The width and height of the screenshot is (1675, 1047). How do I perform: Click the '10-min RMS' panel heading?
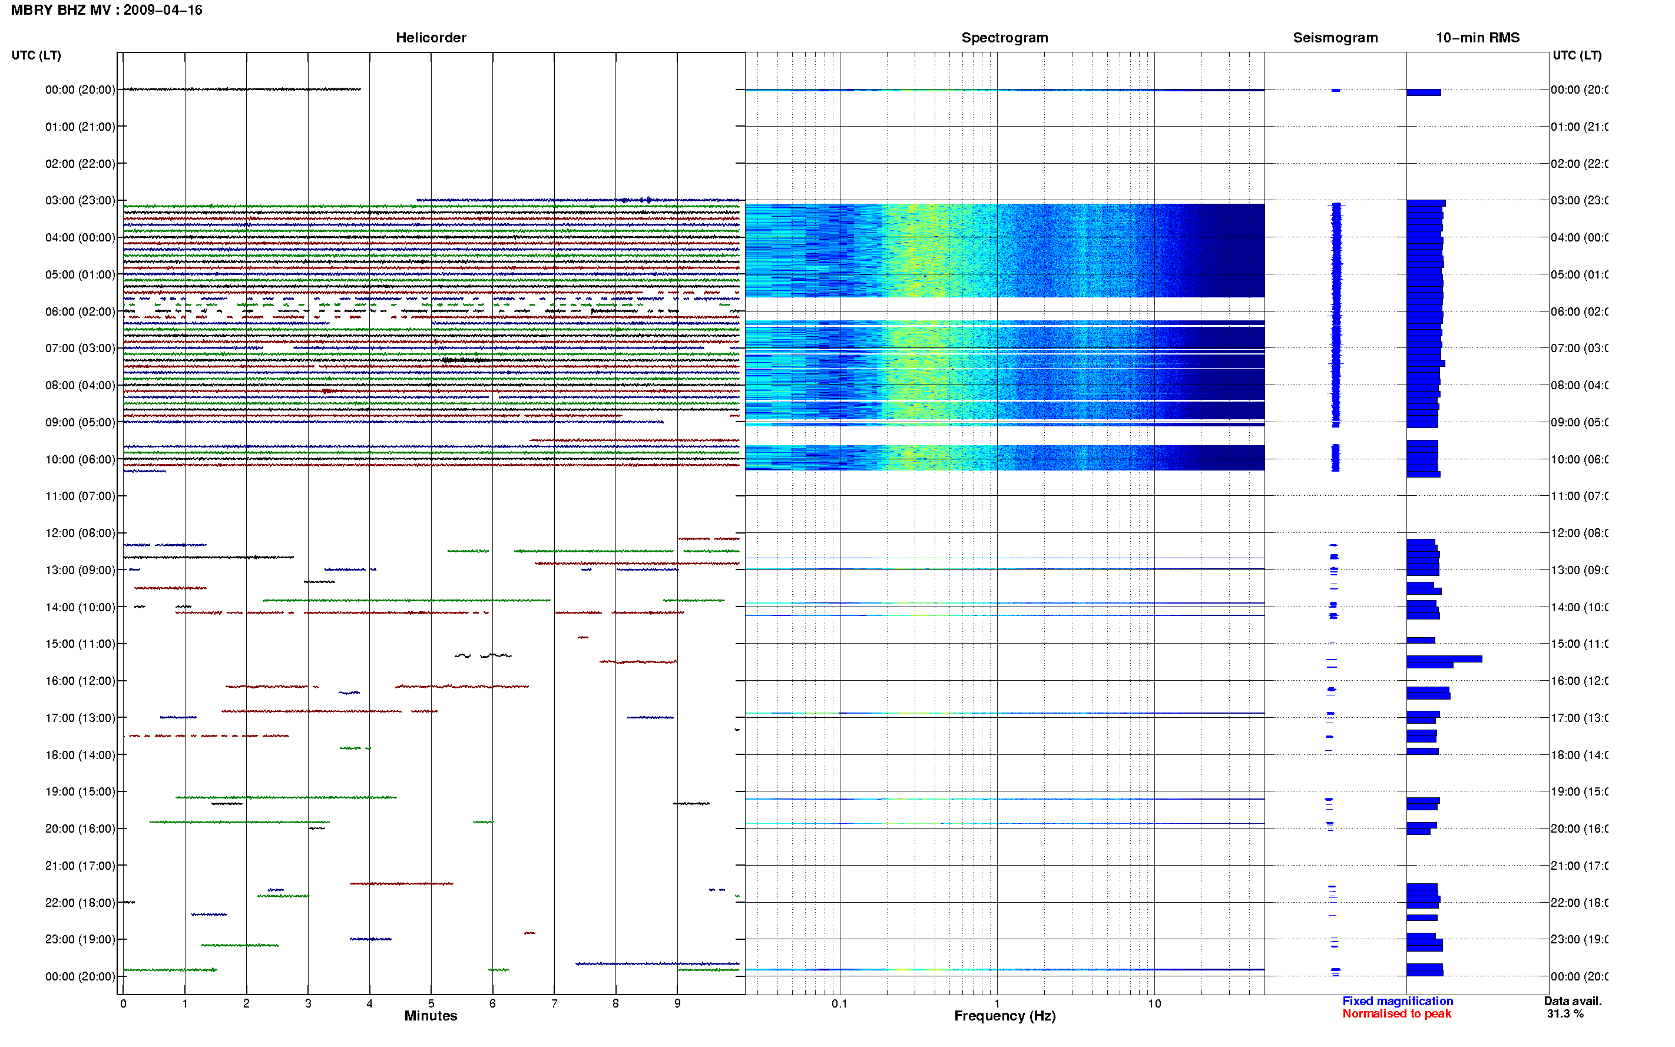click(1478, 38)
